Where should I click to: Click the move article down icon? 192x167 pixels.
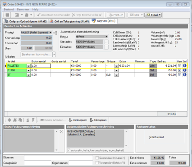click(33, 120)
